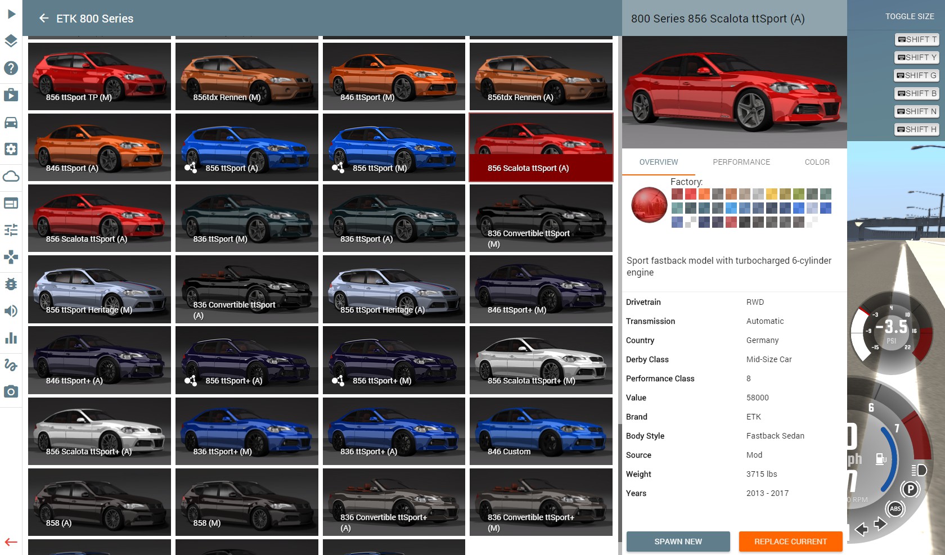
Task: Click the '3715 lbs' weight value
Action: (762, 474)
